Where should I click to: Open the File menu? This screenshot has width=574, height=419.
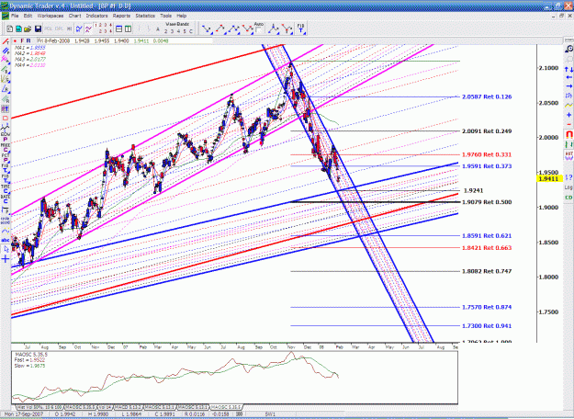coord(15,16)
